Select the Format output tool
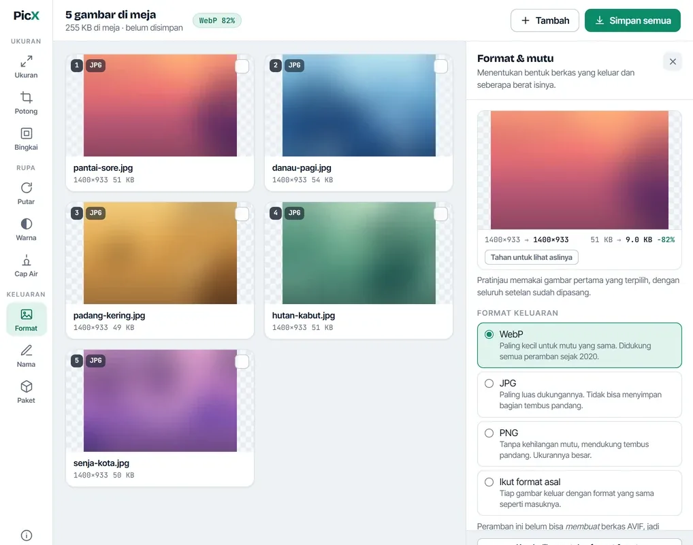 pyautogui.click(x=26, y=320)
